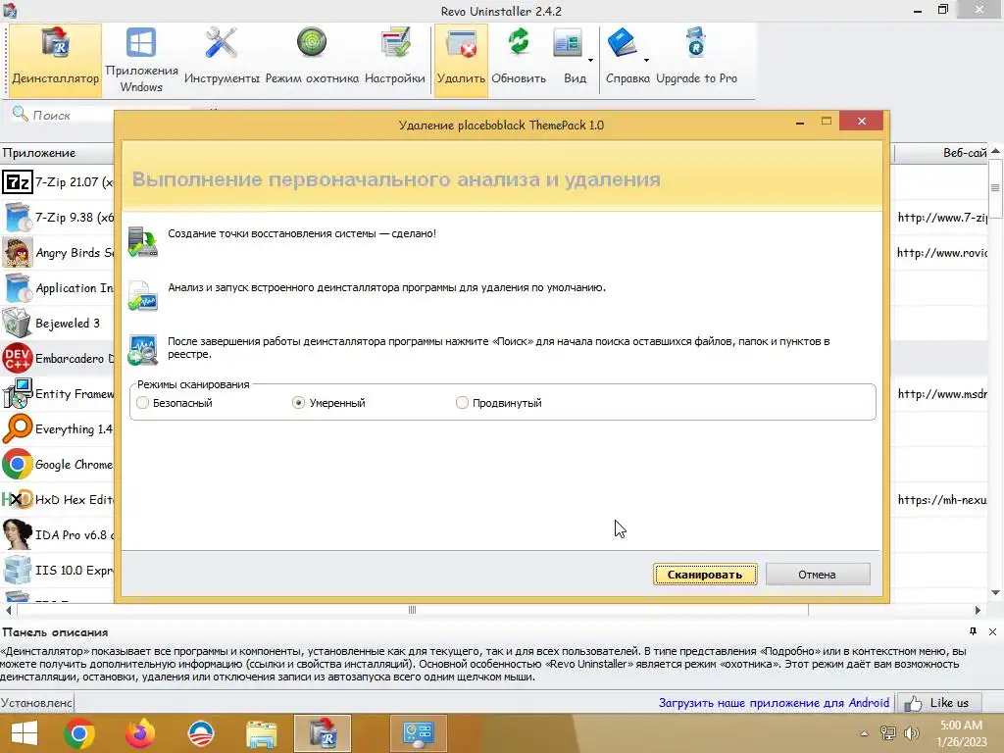
Task: Open Firefox from the taskbar
Action: click(x=139, y=733)
